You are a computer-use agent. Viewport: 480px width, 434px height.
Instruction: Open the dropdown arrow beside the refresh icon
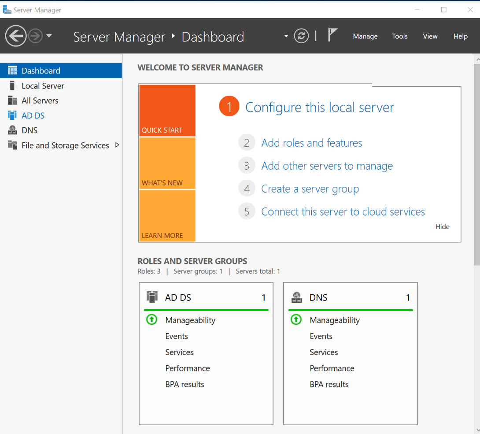coord(286,36)
